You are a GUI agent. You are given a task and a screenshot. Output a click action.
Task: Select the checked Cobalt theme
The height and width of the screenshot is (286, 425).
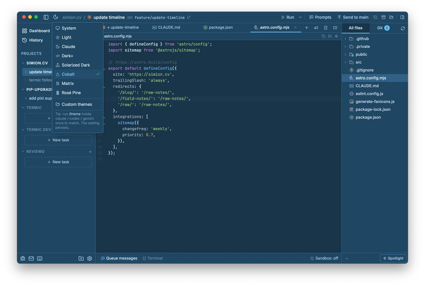click(x=78, y=74)
